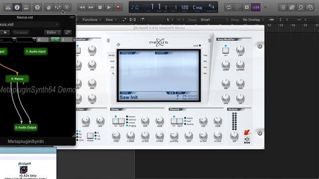The image size is (319, 179).
Task: Select the 1: Audio Input node
Action: click(36, 52)
